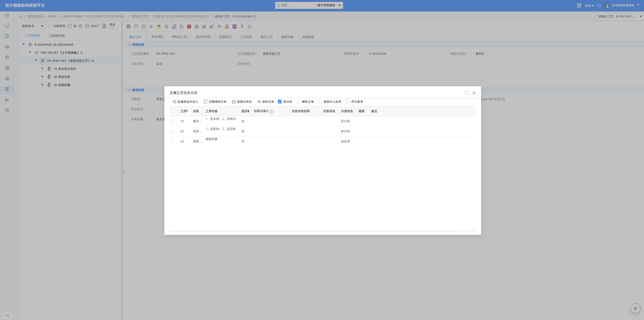Open the search type dropdown in the top bar

coord(329,5)
